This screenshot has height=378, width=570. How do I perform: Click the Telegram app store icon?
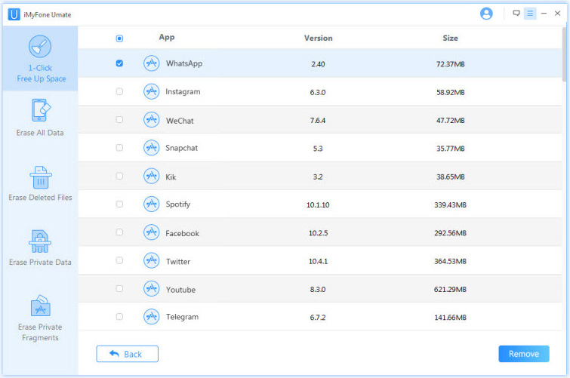coord(151,317)
